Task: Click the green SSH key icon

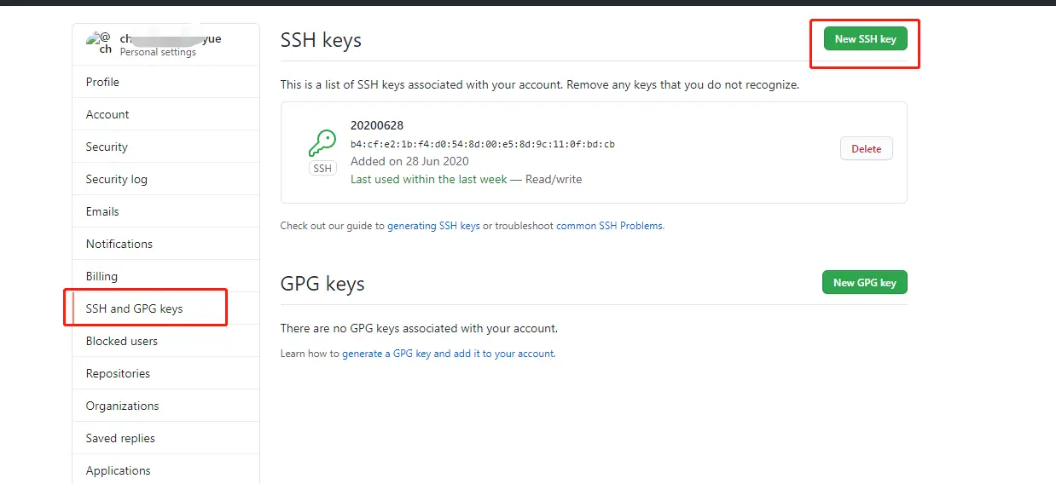Action: [x=322, y=142]
